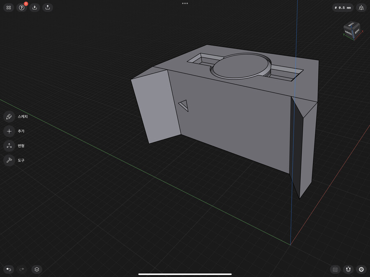Open the 변형 transform menu
Screen dimensions: 370x277
tap(9, 146)
